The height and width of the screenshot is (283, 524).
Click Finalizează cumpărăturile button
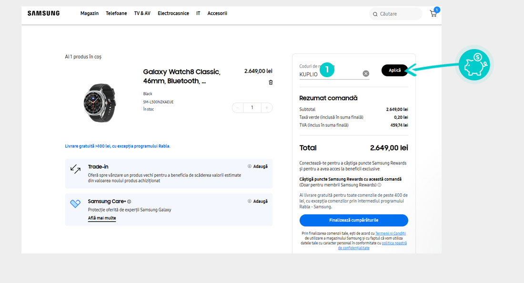click(353, 220)
